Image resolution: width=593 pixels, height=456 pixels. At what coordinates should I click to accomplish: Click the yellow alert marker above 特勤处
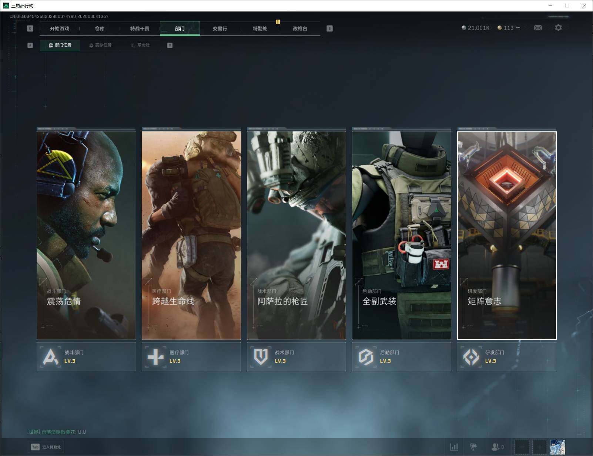(278, 22)
